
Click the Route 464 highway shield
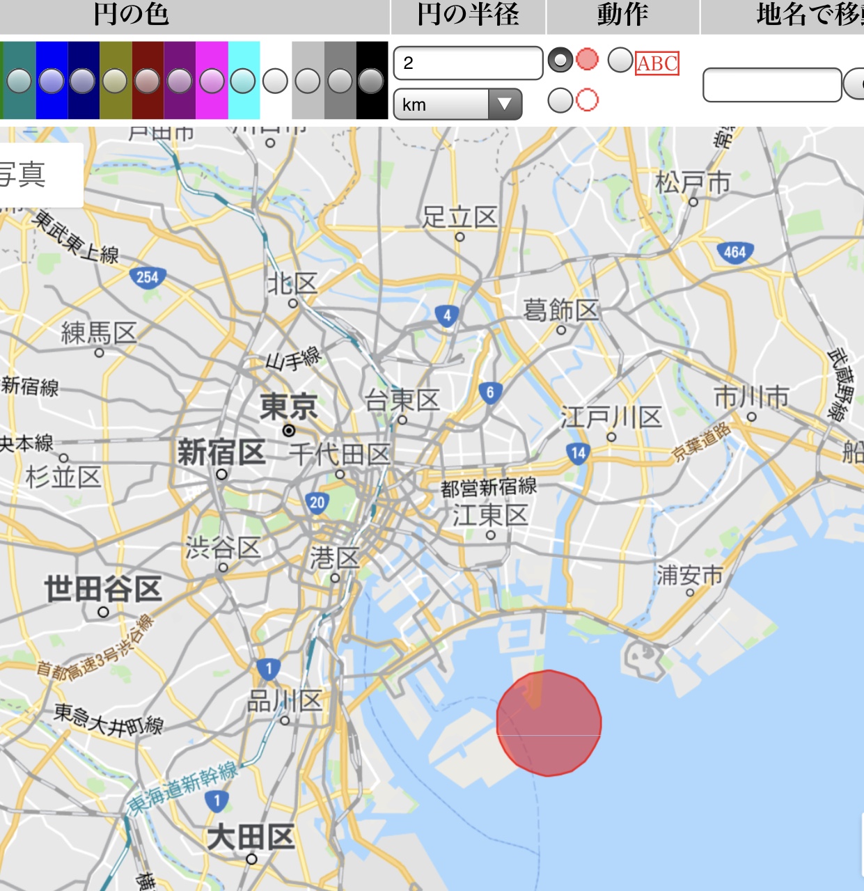pyautogui.click(x=735, y=252)
